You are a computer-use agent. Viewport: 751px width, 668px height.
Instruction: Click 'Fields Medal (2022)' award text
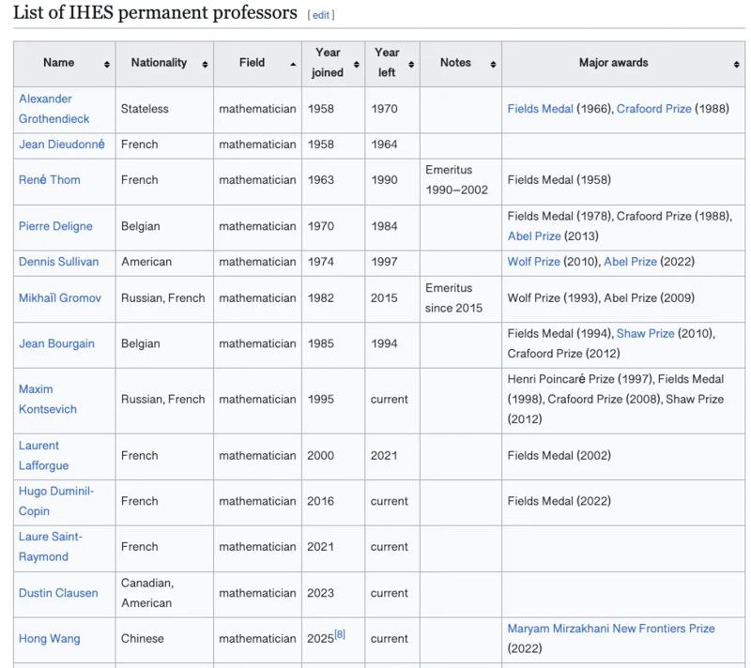point(559,501)
